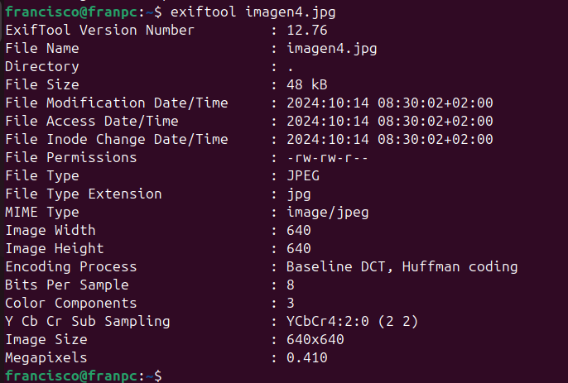
Task: Click the Image Size value 640x640
Action: tap(315, 340)
